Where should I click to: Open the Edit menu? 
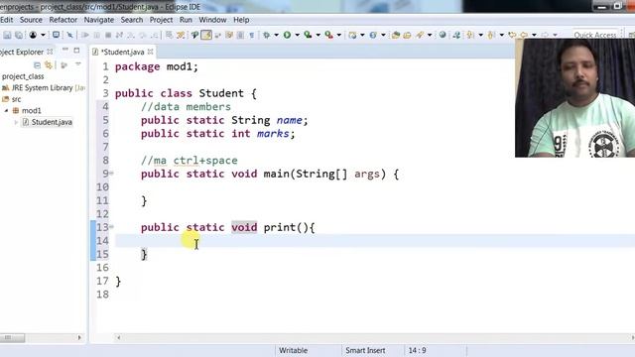[x=7, y=20]
